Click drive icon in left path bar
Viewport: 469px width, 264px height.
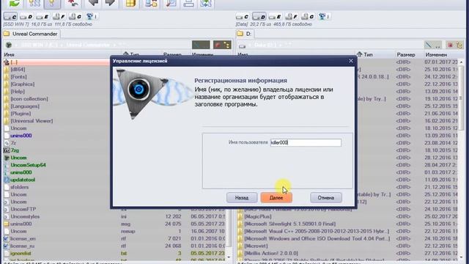point(9,45)
